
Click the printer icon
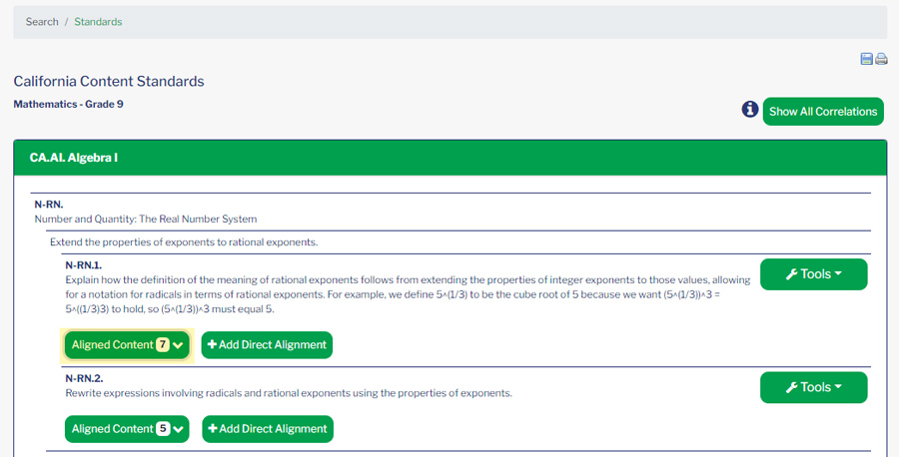coord(881,59)
